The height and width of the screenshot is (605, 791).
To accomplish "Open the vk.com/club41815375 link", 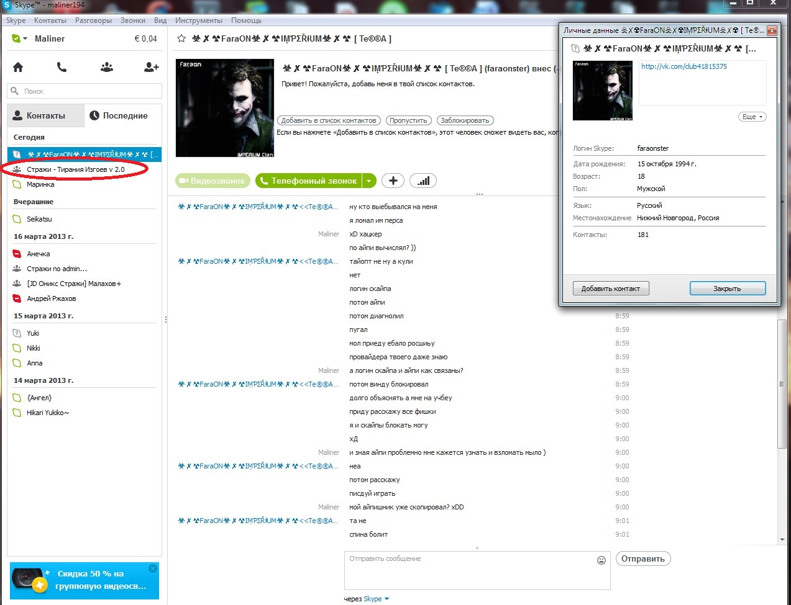I will pyautogui.click(x=684, y=66).
